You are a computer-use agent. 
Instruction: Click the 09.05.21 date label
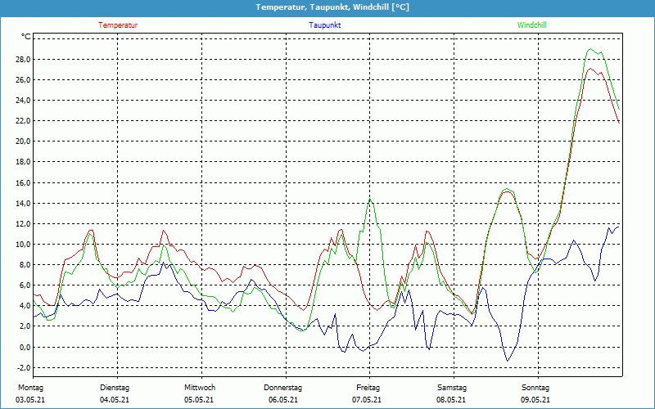click(x=535, y=400)
